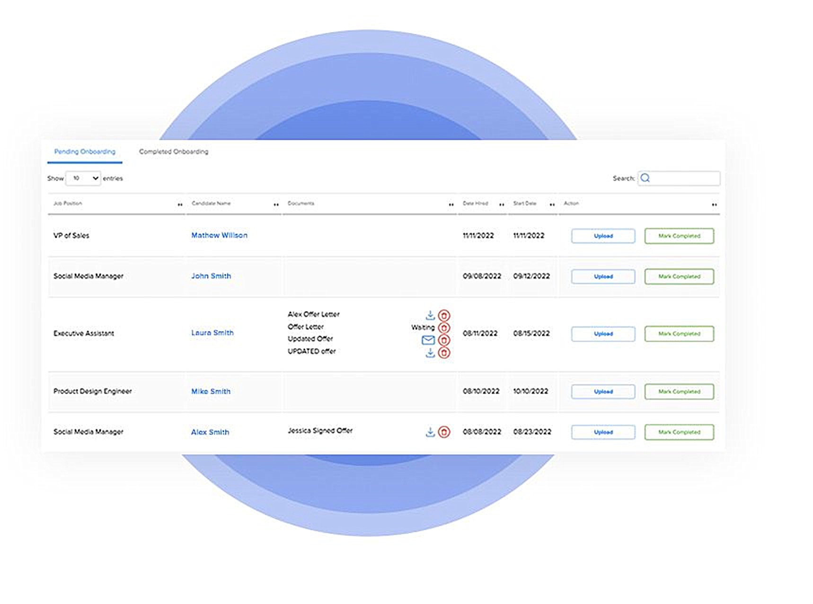Upload a document for Mathew Willson
The height and width of the screenshot is (604, 813).
coord(603,236)
